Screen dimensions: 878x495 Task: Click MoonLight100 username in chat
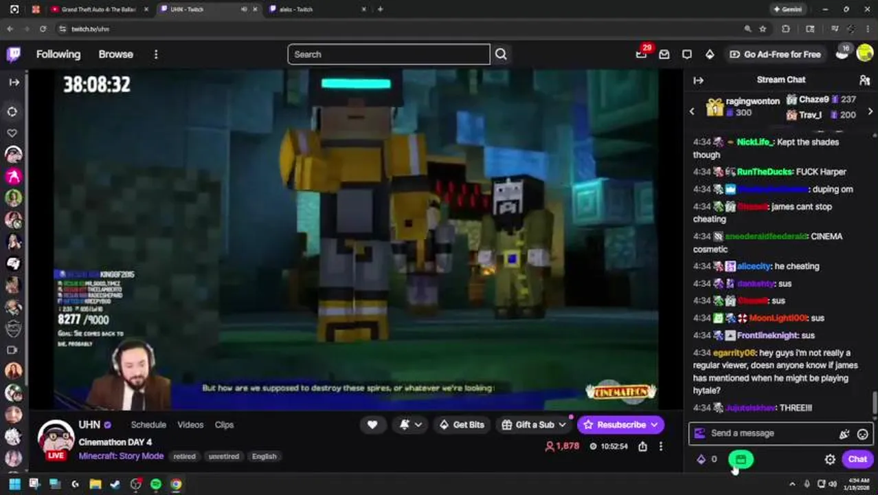pos(777,318)
